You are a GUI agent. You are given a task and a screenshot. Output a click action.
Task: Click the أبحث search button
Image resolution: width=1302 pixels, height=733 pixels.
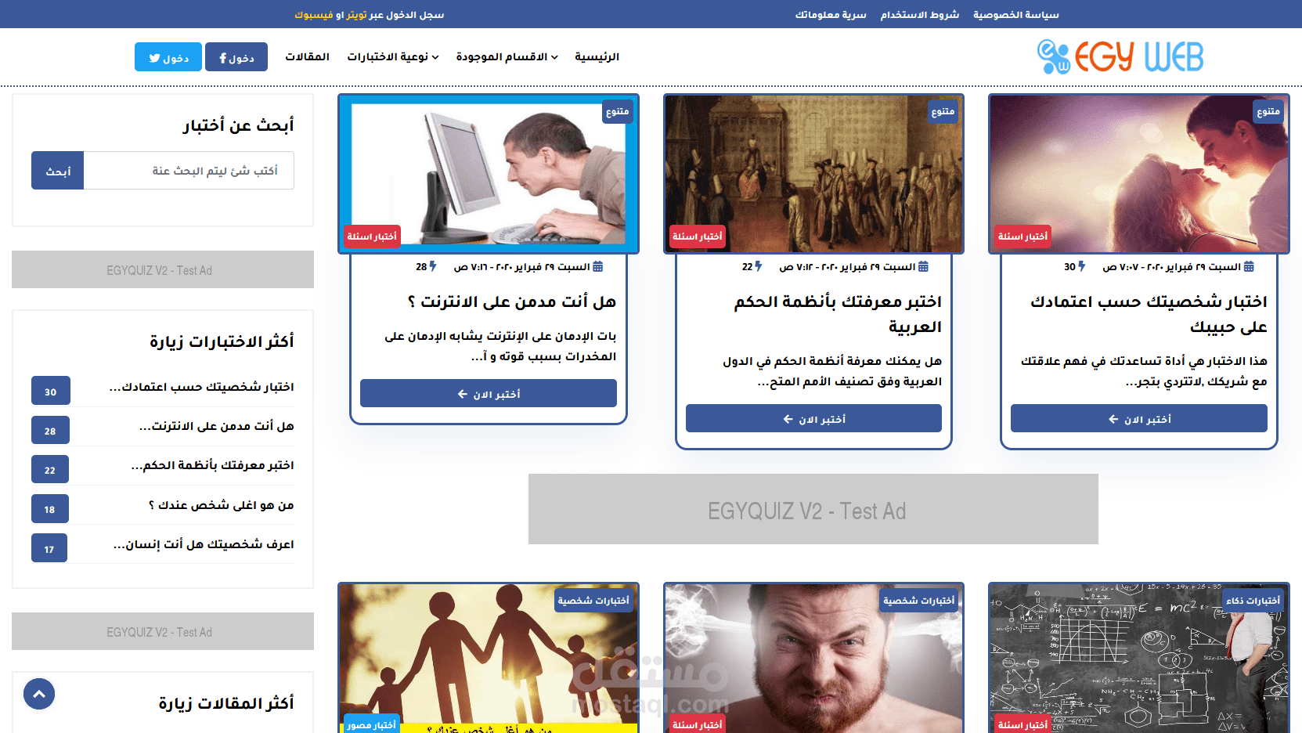click(x=58, y=171)
